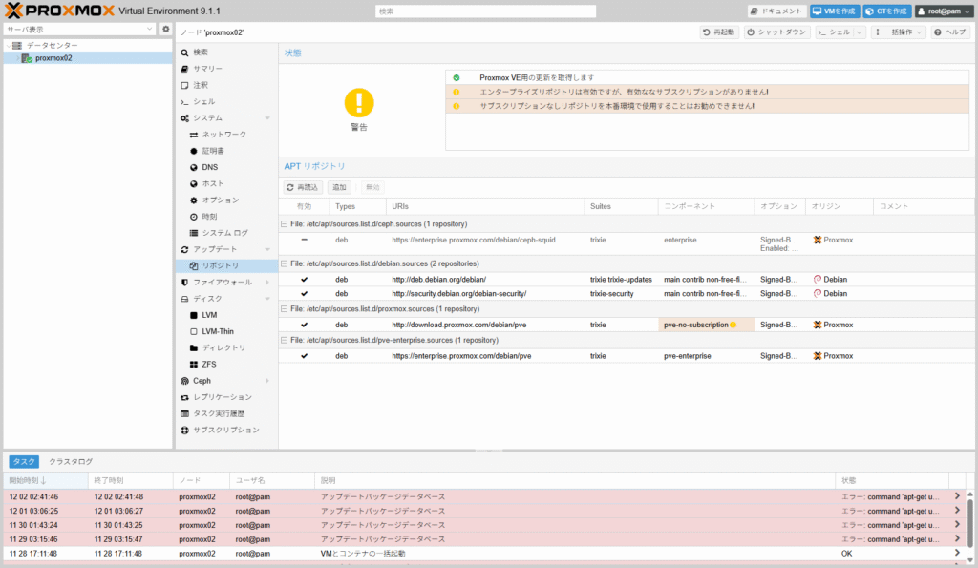Collapse the ceph.sources file group
The image size is (978, 568).
click(283, 223)
